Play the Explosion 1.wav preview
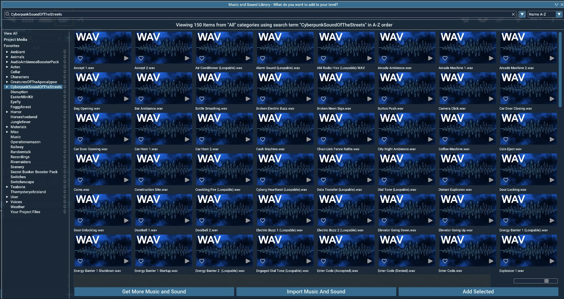This screenshot has width=564, height=299. (552, 261)
